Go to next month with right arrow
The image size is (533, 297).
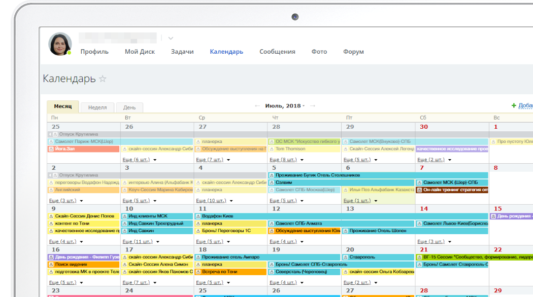(x=312, y=106)
